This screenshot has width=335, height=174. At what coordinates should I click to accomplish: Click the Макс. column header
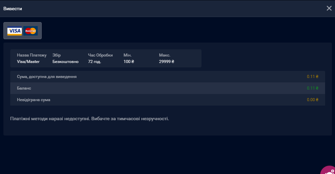click(165, 55)
